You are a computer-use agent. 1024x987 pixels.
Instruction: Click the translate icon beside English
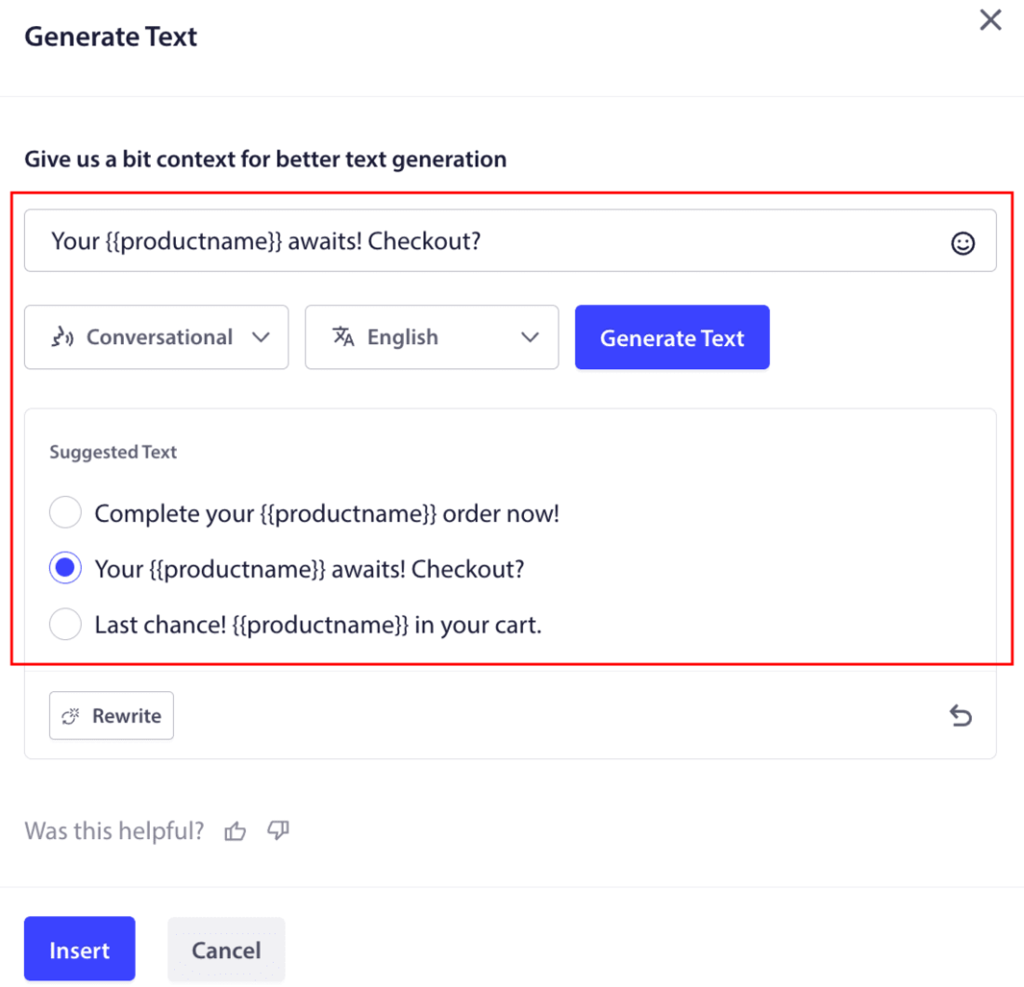click(x=344, y=337)
